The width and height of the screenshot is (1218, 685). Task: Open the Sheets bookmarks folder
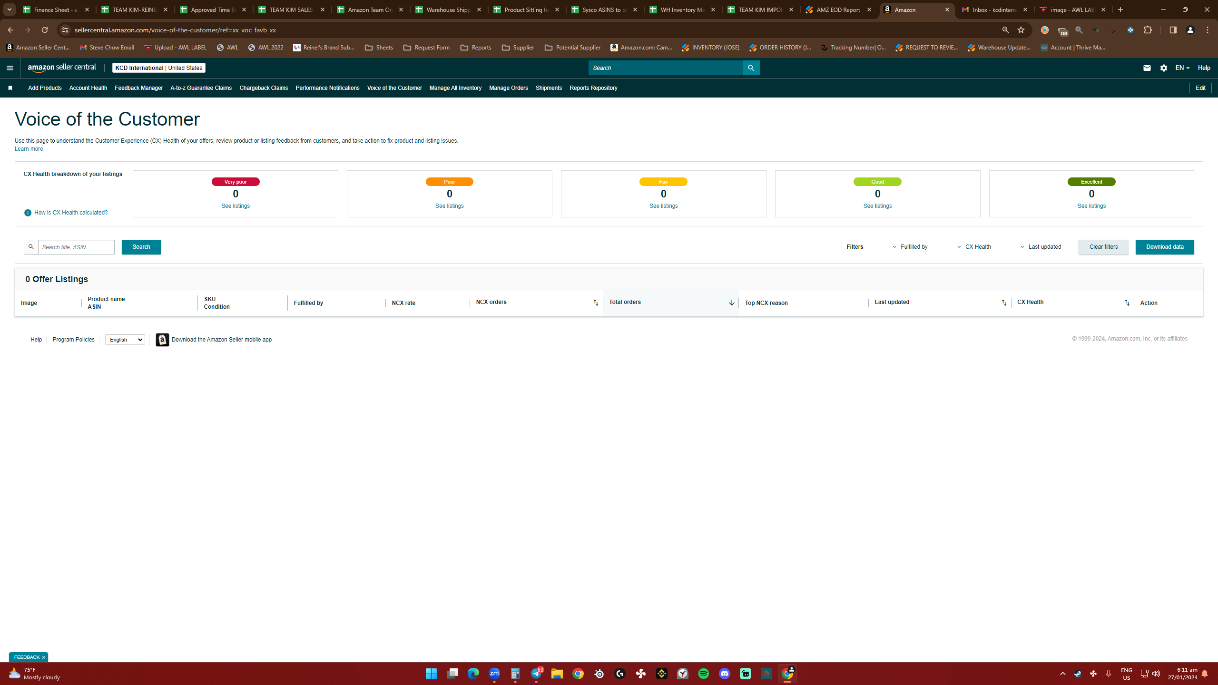coord(379,48)
